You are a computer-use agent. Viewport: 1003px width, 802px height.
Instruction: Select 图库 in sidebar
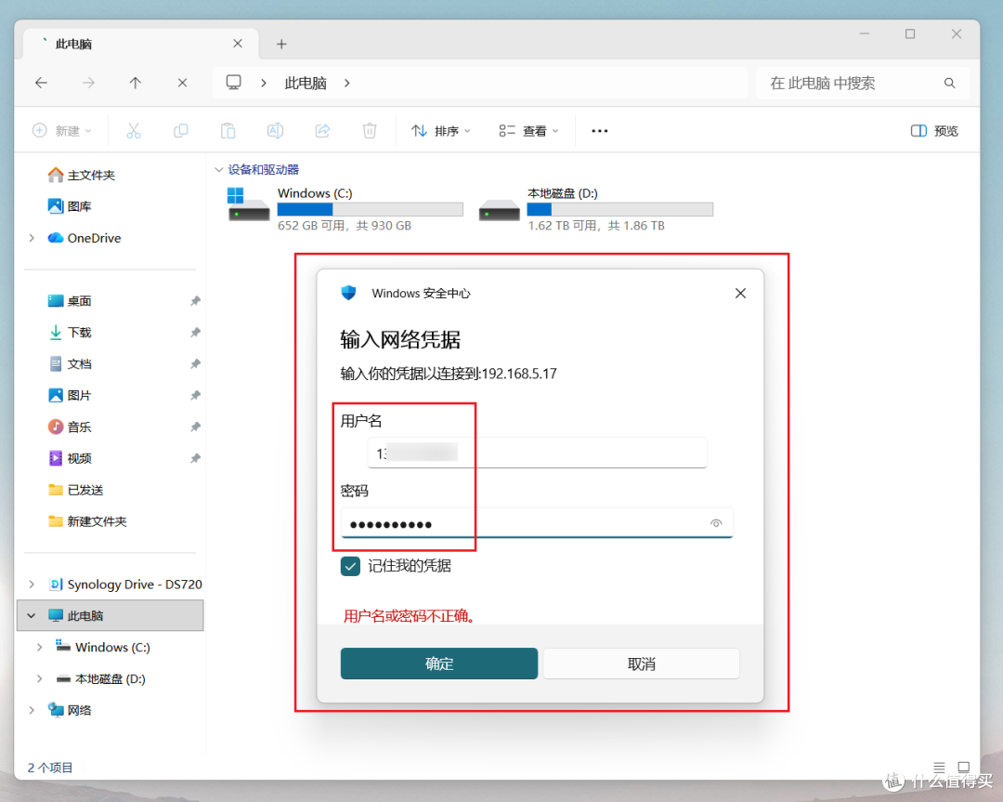70,206
